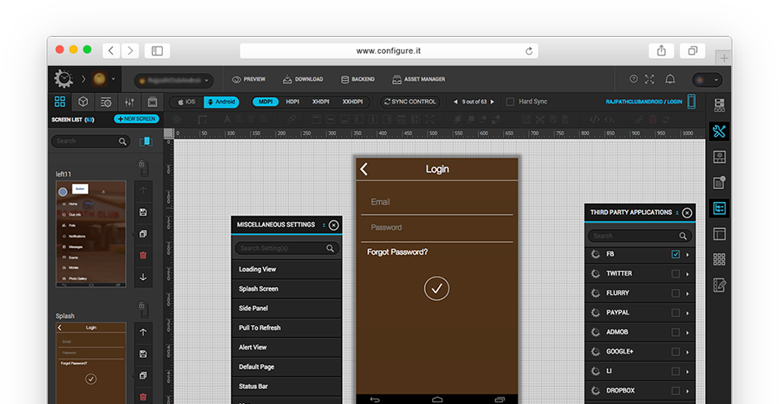Close the Miscellaneous Settings panel
This screenshot has height=404, width=779.
334,225
